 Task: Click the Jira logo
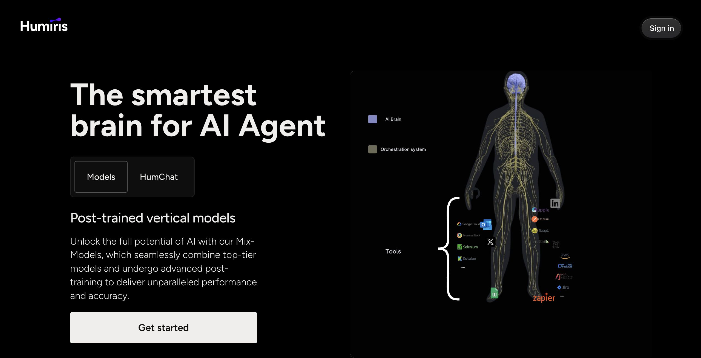click(x=563, y=287)
